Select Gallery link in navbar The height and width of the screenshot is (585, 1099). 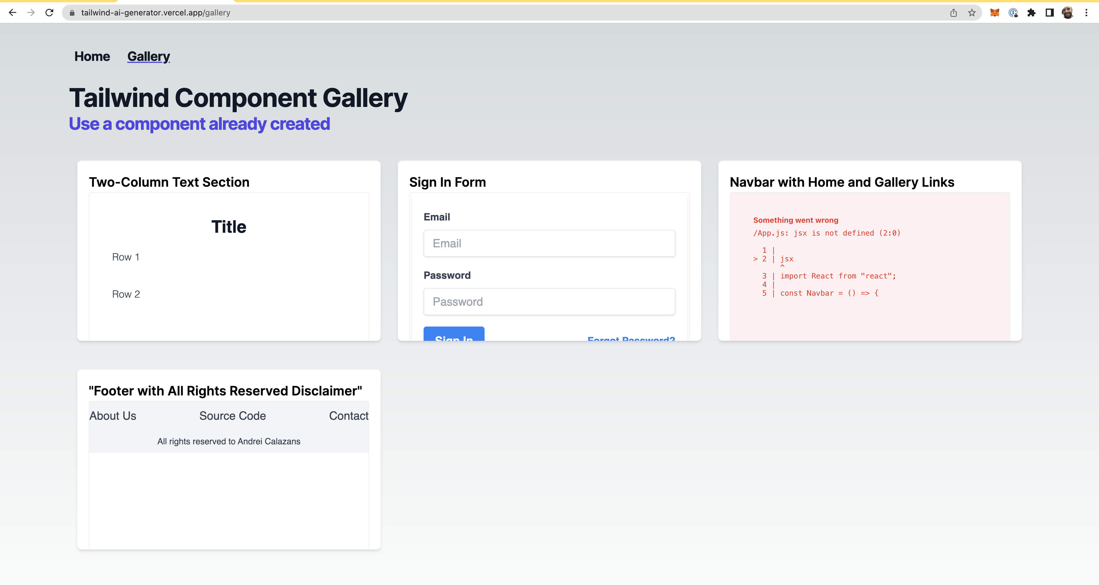149,56
